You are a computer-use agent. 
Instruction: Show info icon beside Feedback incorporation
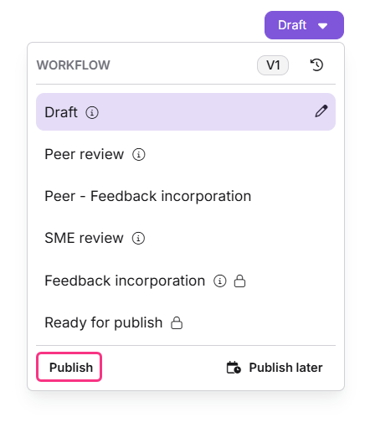(220, 281)
